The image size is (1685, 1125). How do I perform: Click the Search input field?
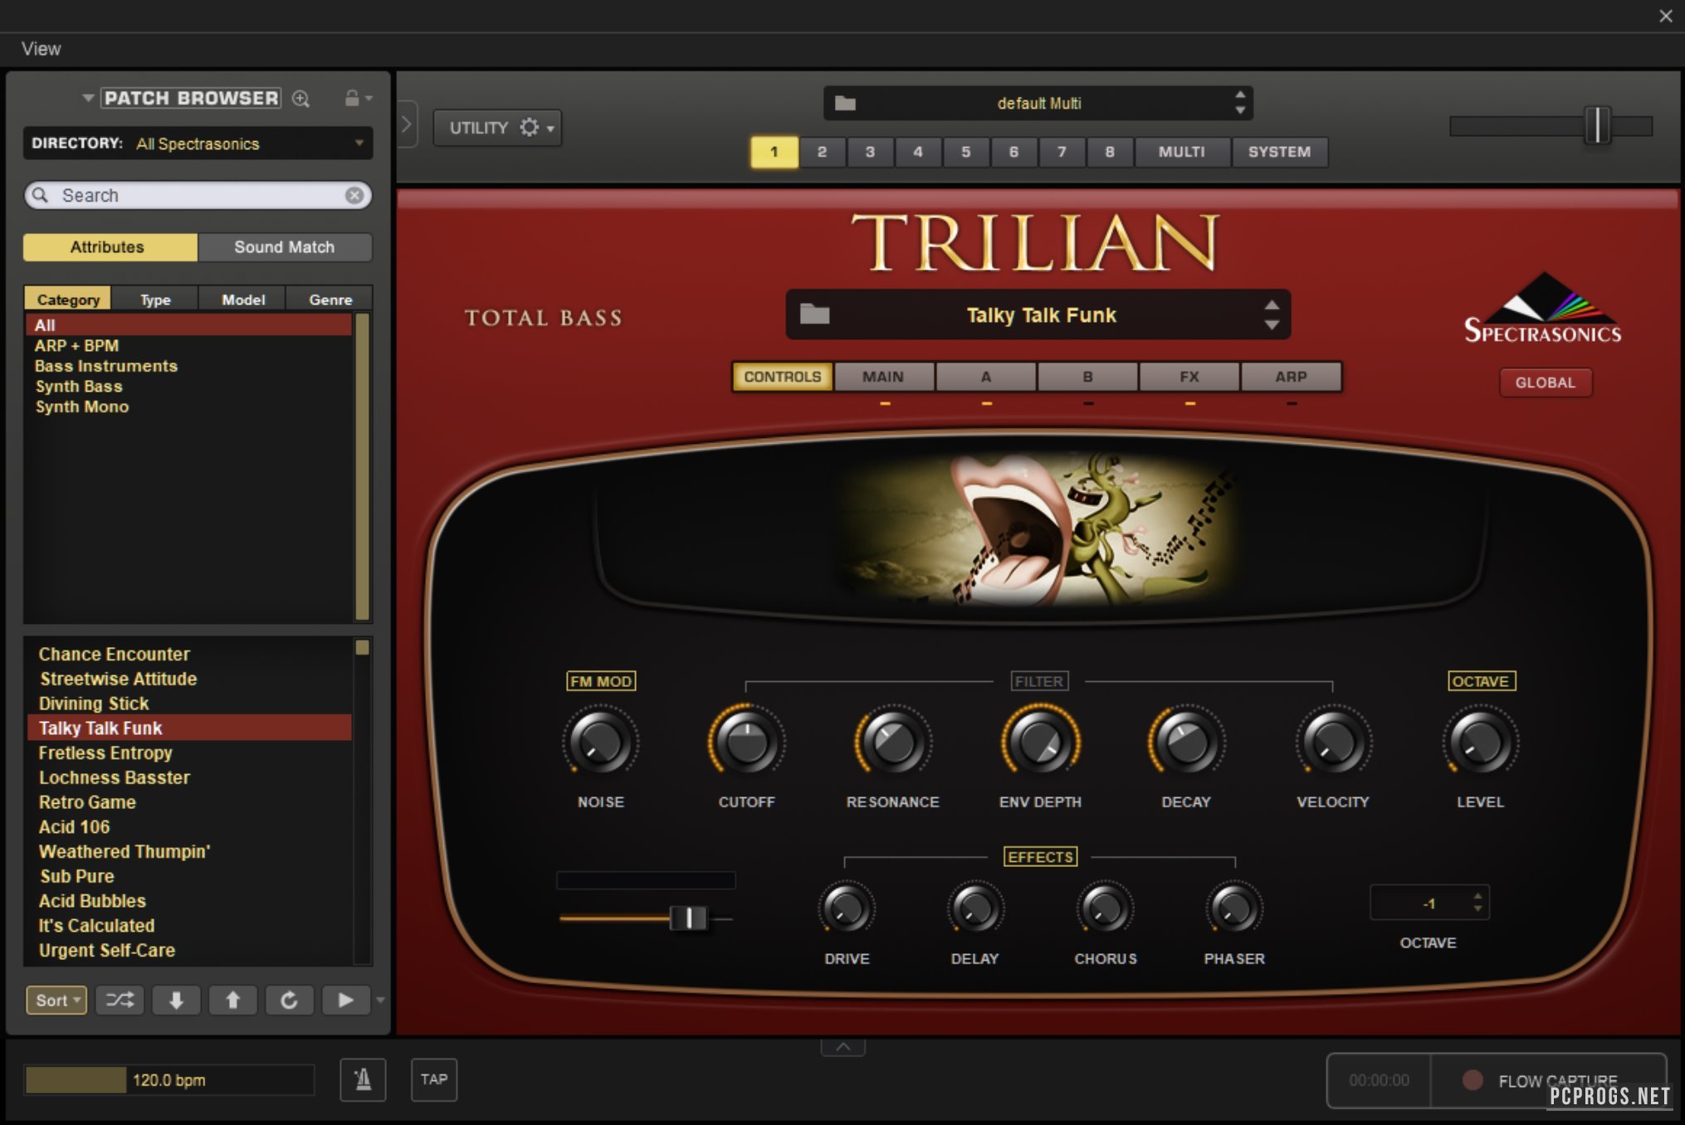(198, 195)
